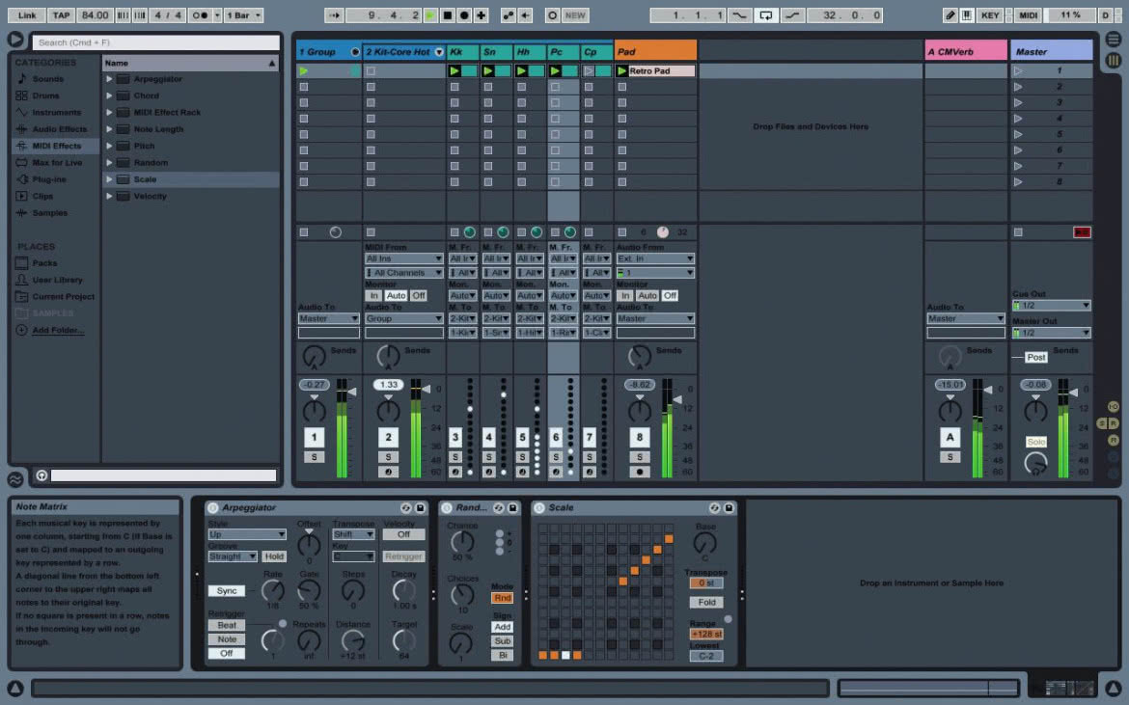Toggle track 1 Group activator
The width and height of the screenshot is (1129, 705).
[314, 438]
